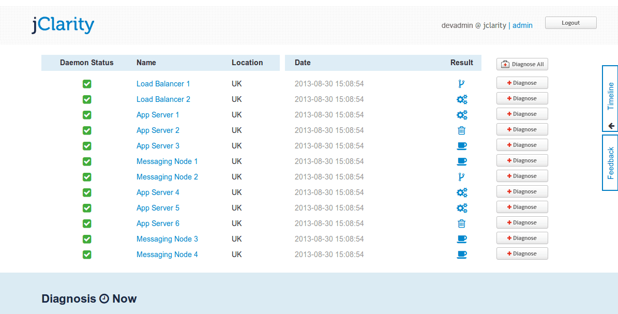Click the coffee cup icon for Messaging Node 1
Screen dimensions: 618x314
click(x=462, y=161)
